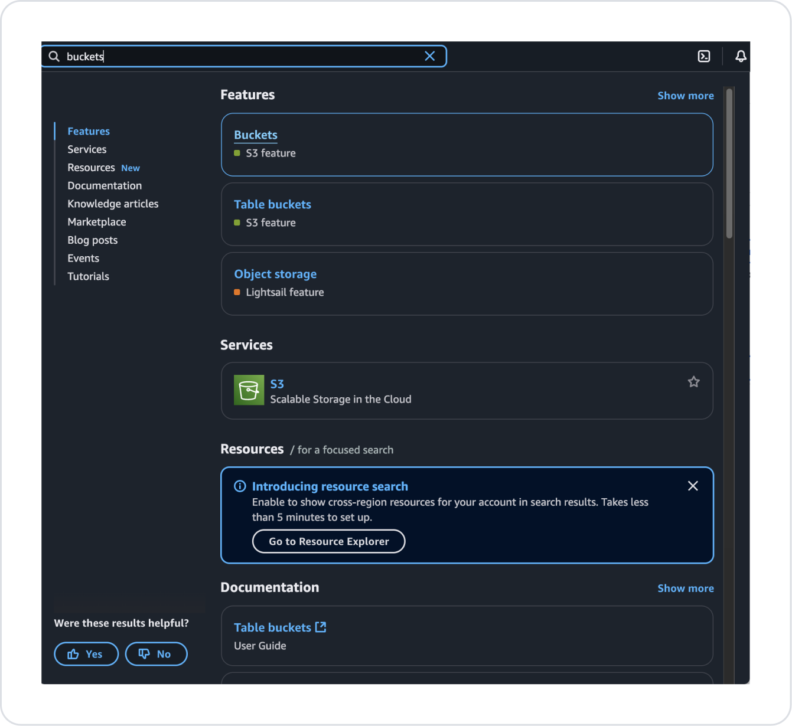Select Blog posts in the sidebar
The image size is (792, 726).
[x=93, y=240]
